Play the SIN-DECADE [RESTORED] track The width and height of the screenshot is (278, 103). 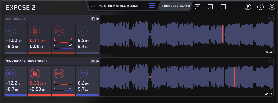tap(98, 62)
